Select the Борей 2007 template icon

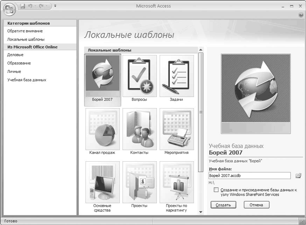102,76
